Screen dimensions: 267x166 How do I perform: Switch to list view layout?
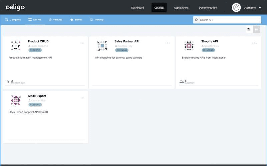256,29
